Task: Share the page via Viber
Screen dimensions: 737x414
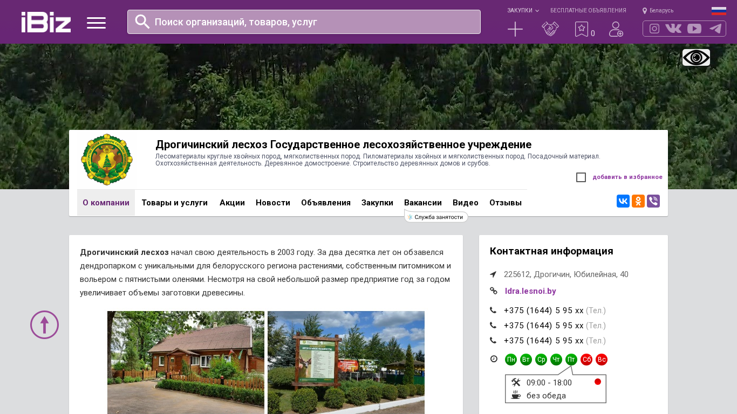Action: click(653, 201)
